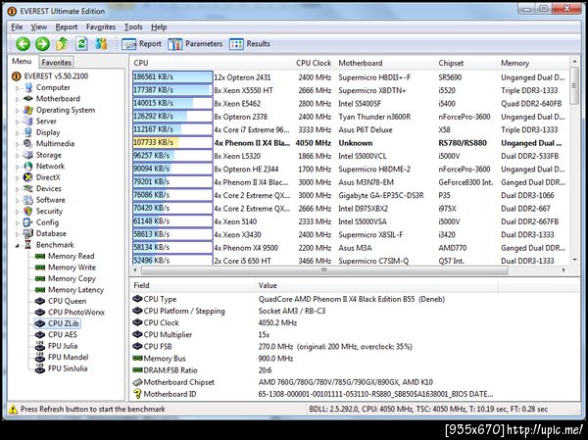This screenshot has height=440, width=588.
Task: Open the View menu
Action: pyautogui.click(x=39, y=27)
